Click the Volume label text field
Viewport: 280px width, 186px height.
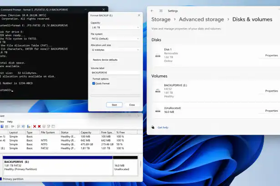coord(115,73)
